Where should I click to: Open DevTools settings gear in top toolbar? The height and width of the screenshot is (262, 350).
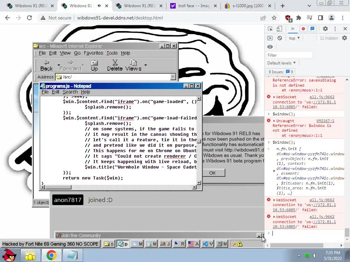pyautogui.click(x=325, y=29)
